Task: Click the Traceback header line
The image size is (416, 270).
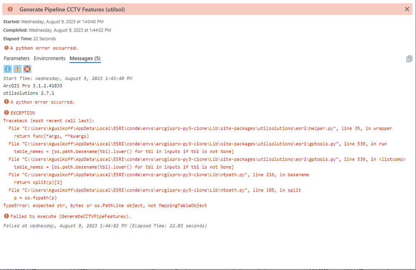Action: pyautogui.click(x=49, y=121)
